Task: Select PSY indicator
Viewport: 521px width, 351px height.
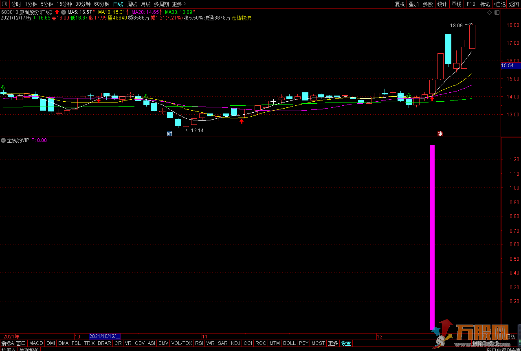Action: (303, 343)
